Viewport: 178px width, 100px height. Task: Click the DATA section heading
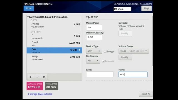pyautogui.click(x=34, y=20)
